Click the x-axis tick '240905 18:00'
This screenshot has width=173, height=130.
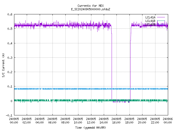click(x=129, y=121)
